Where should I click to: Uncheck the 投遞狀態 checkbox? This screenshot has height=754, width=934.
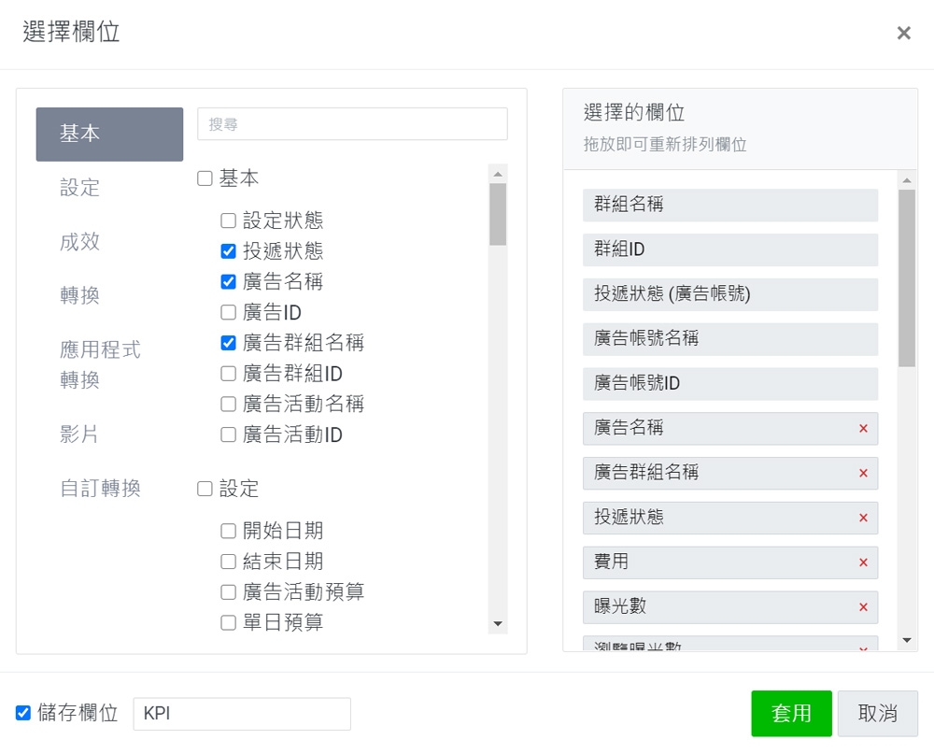(x=228, y=251)
